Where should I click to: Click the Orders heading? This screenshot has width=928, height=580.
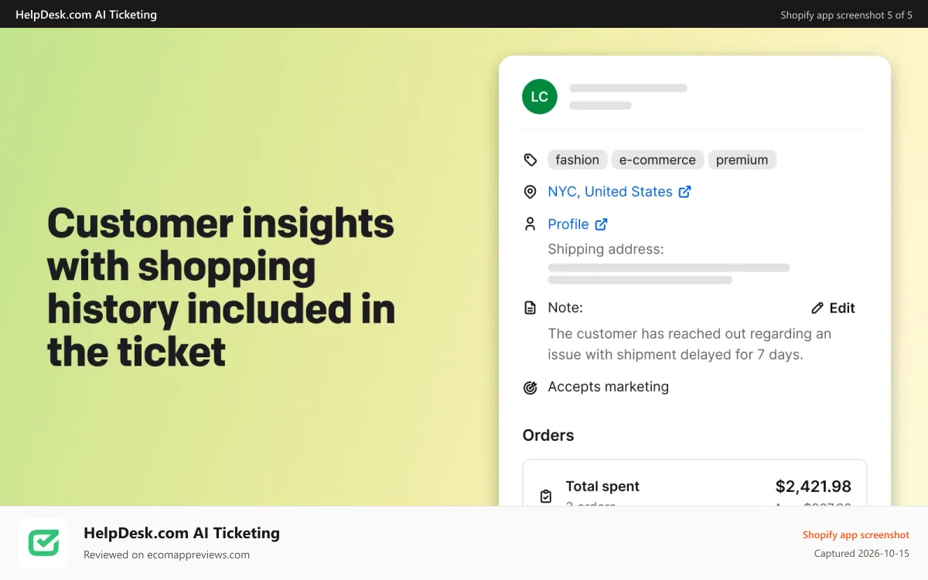(548, 435)
